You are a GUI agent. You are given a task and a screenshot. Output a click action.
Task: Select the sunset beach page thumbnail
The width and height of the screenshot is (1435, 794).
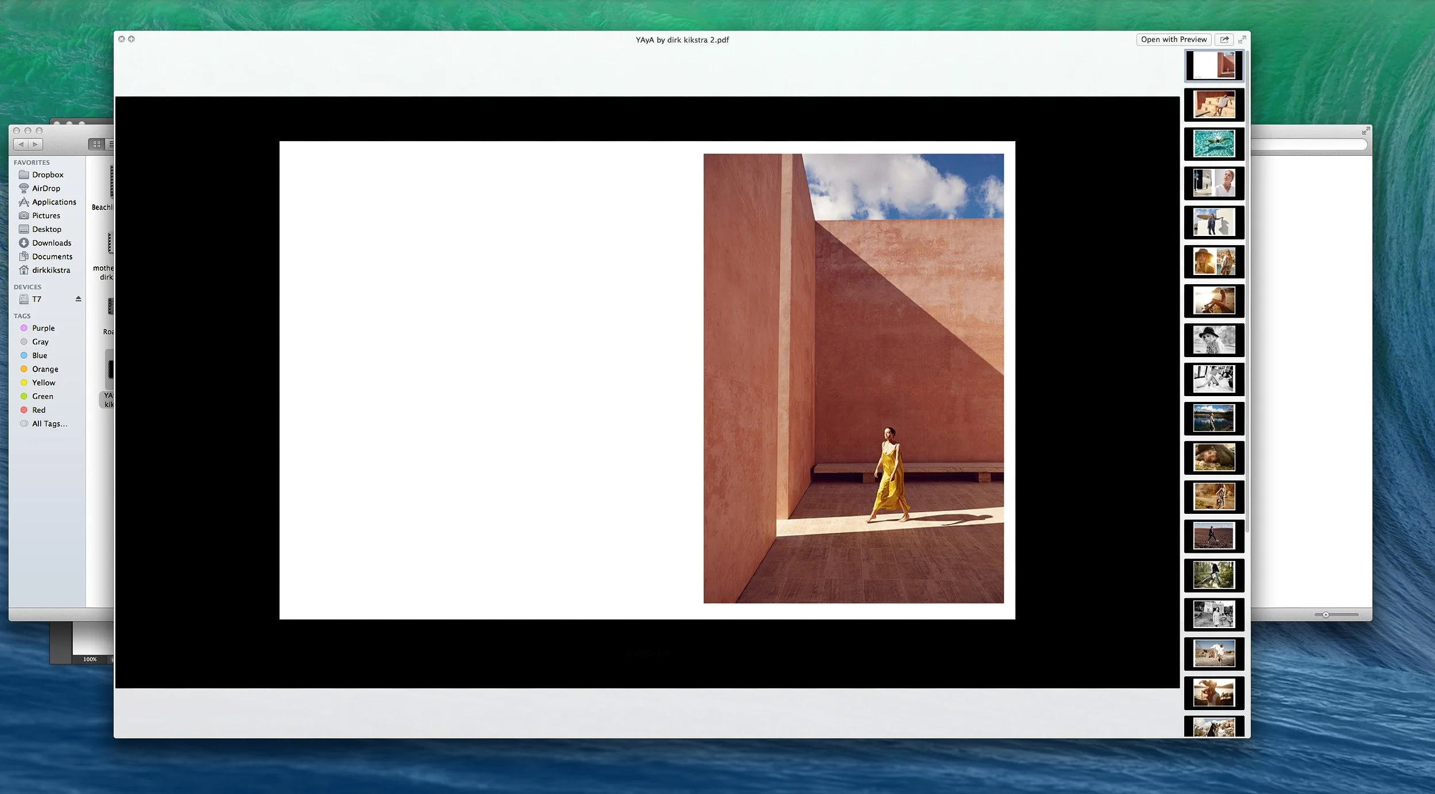[1213, 300]
